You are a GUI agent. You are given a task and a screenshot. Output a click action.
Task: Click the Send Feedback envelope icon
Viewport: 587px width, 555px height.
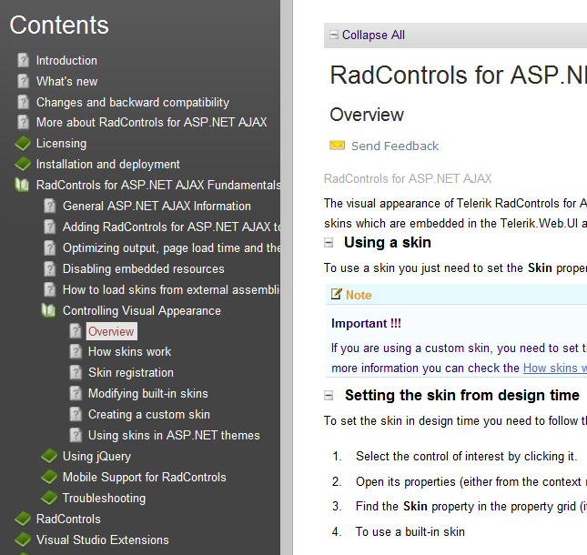(337, 146)
